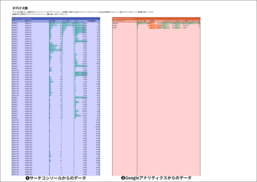The height and width of the screenshot is (182, 257).
Task: Click the SAMPLE68 query cell
Action: 29,174
